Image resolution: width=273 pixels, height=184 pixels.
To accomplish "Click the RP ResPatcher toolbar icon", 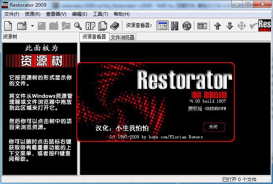I will 90,26.
